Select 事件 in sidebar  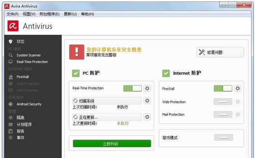tap(21, 138)
